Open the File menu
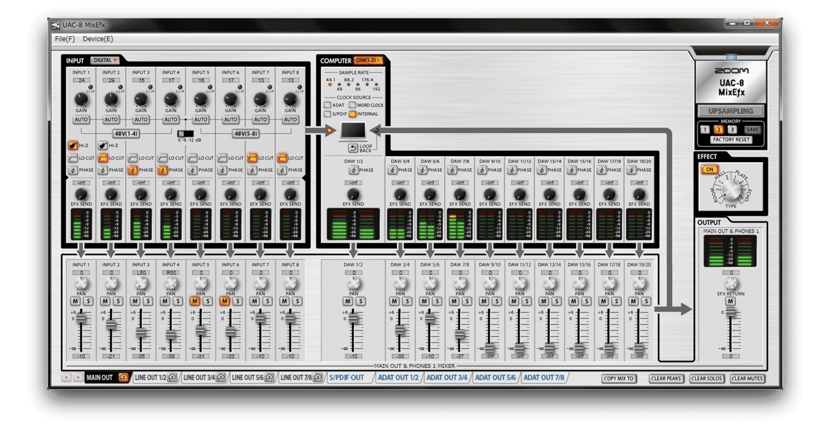 (x=65, y=39)
